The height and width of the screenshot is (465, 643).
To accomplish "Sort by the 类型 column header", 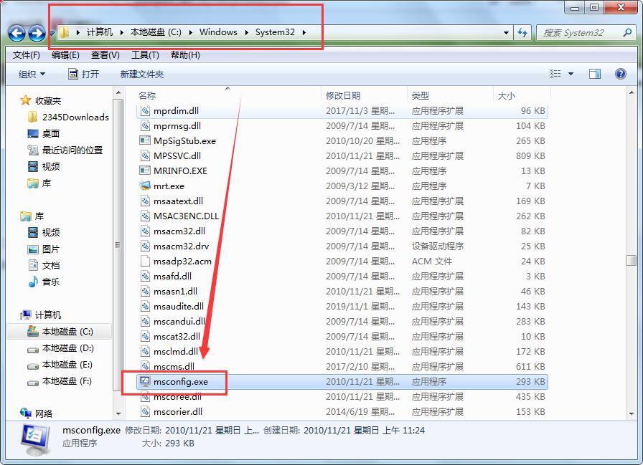I will [x=450, y=95].
